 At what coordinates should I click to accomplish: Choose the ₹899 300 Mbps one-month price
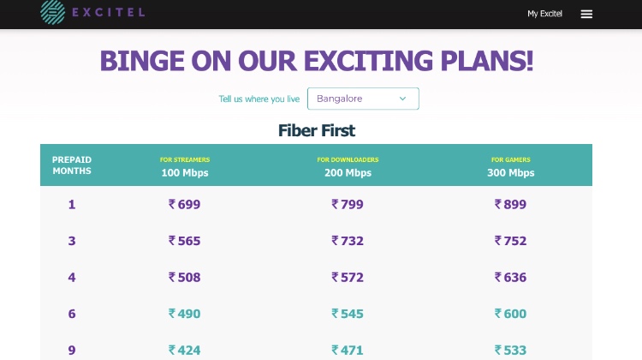510,204
